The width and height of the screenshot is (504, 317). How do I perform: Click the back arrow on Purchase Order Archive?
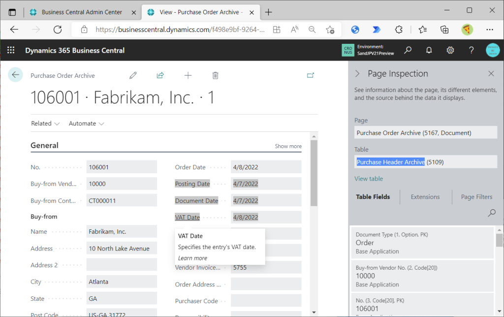coord(15,75)
